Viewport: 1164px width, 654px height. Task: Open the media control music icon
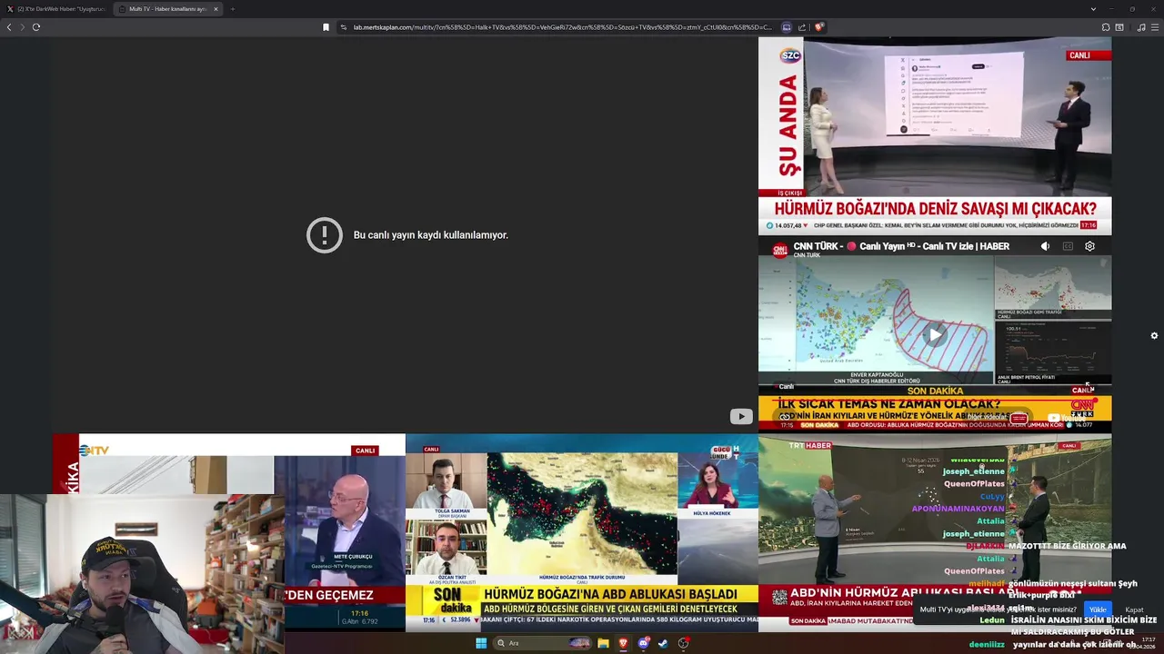coord(1141,27)
